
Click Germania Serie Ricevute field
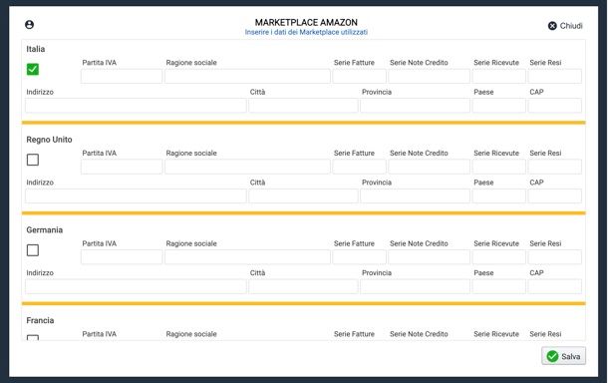pyautogui.click(x=498, y=257)
